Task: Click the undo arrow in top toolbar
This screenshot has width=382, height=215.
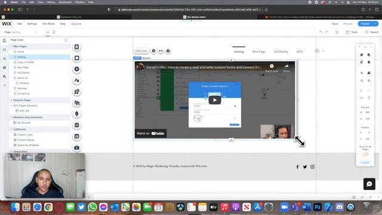Action: click(321, 32)
